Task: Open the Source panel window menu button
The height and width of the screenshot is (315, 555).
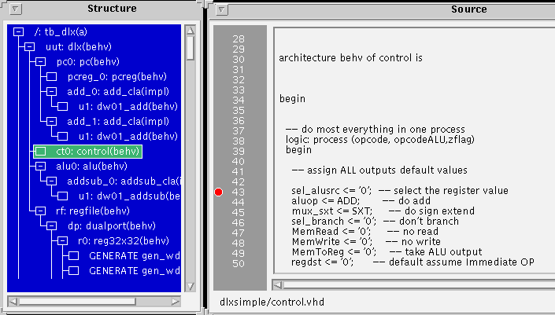Action: click(x=221, y=9)
